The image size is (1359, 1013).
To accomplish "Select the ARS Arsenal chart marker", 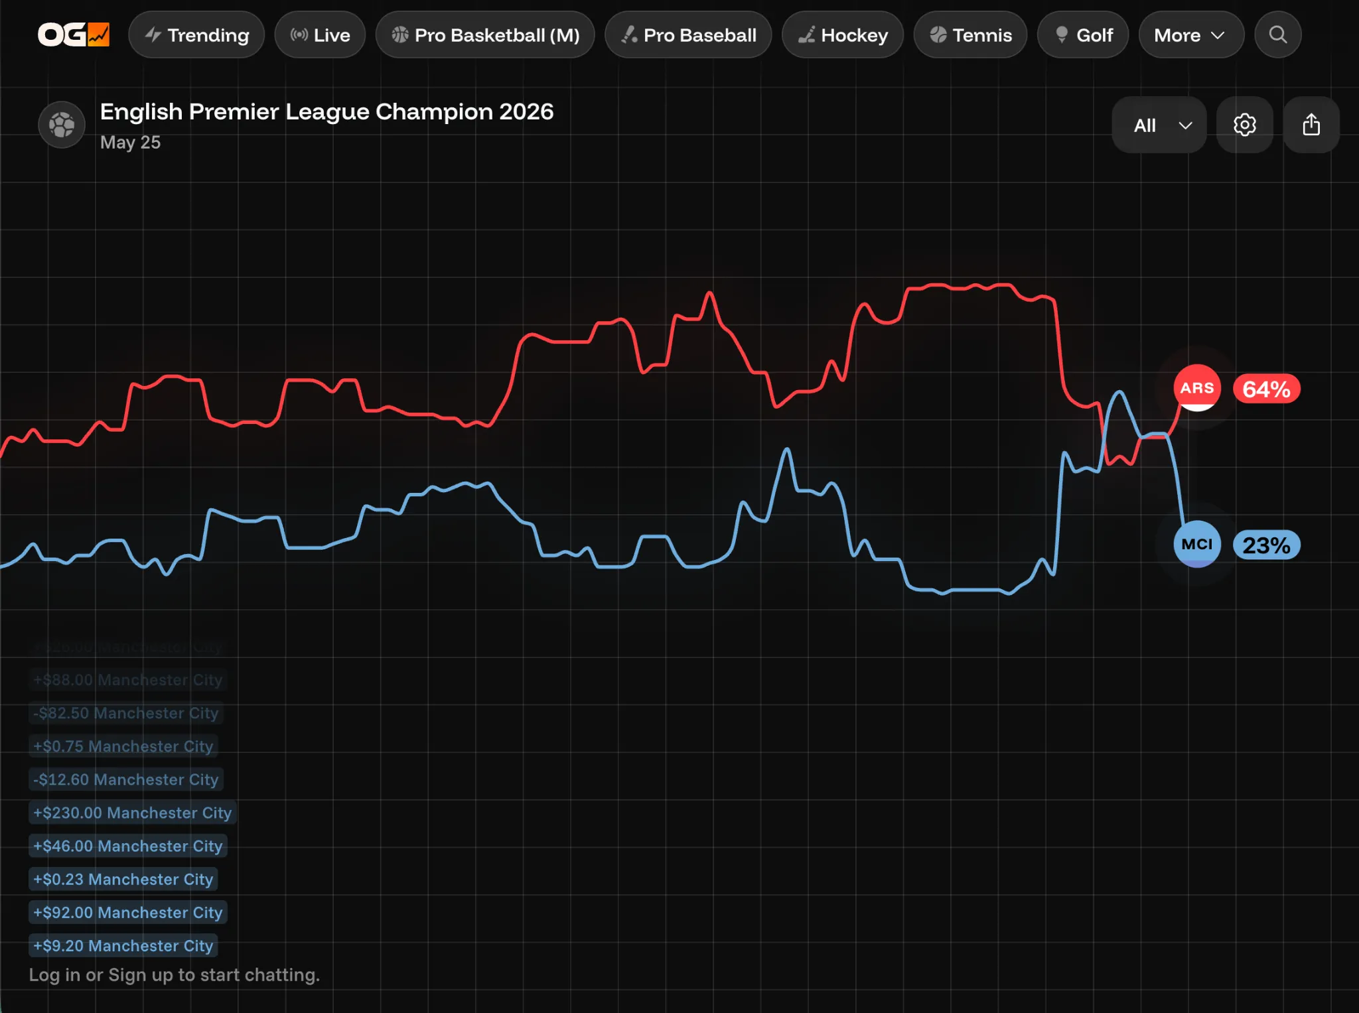I will 1197,388.
